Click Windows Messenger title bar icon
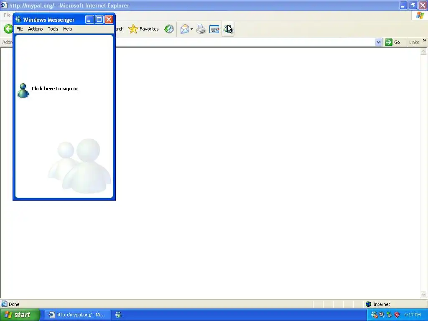 18,19
